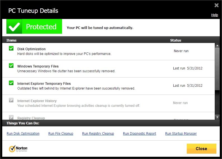The width and height of the screenshot is (222, 159).
Task: Select the Disk Optimization item title
Action: tap(31, 49)
